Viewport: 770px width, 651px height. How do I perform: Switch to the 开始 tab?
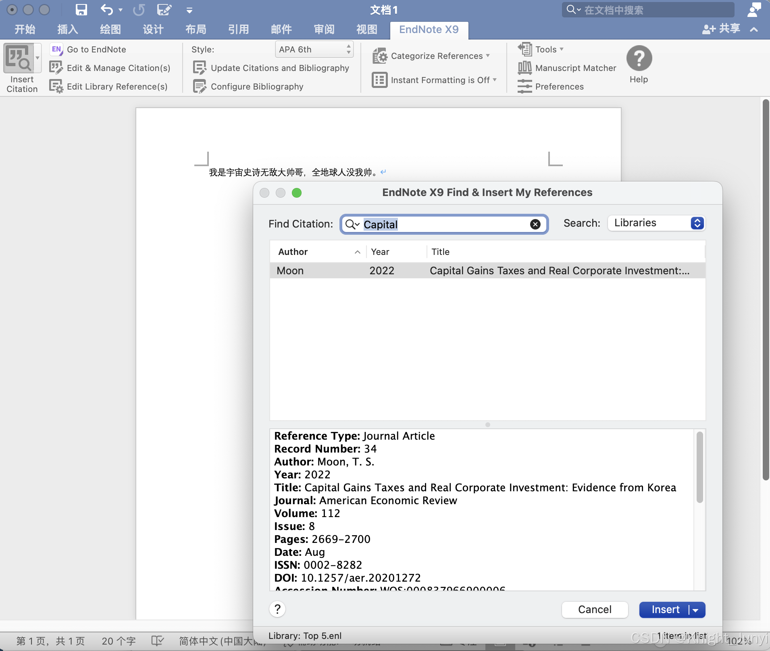[25, 29]
